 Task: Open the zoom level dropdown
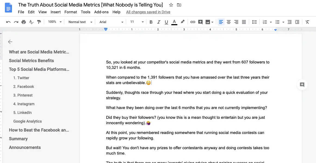pos(55,22)
